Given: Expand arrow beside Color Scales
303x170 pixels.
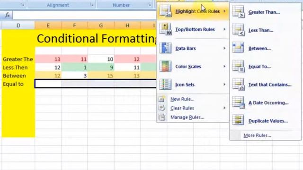Looking at the screenshot, I should [x=224, y=66].
